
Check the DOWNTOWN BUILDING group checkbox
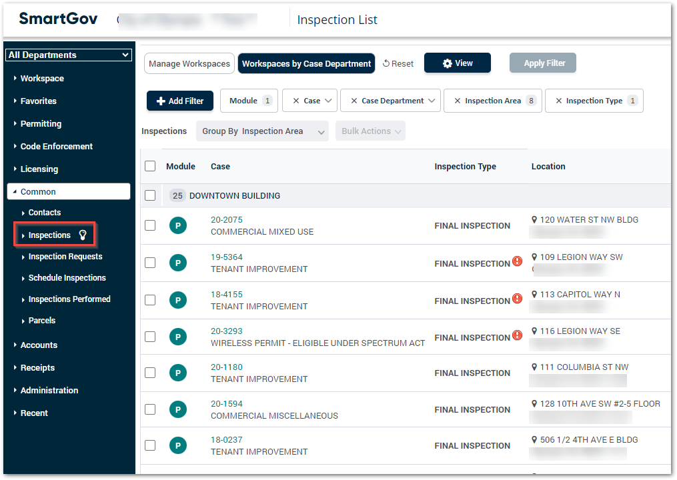pyautogui.click(x=150, y=195)
